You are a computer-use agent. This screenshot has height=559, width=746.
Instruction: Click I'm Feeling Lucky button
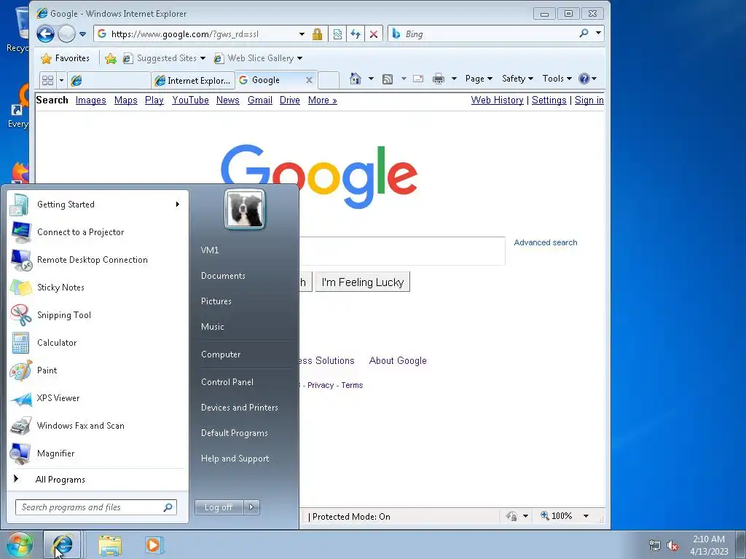pyautogui.click(x=363, y=282)
